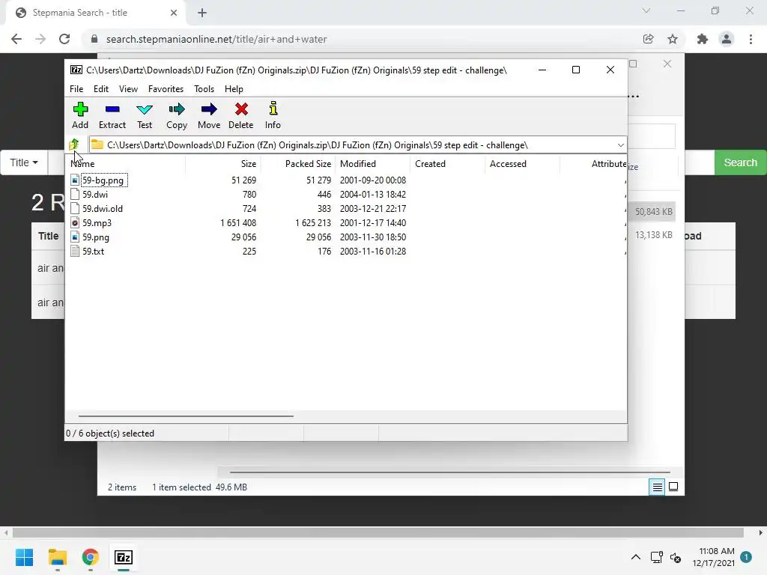Open the notification center badge
This screenshot has width=767, height=575.
[745, 557]
